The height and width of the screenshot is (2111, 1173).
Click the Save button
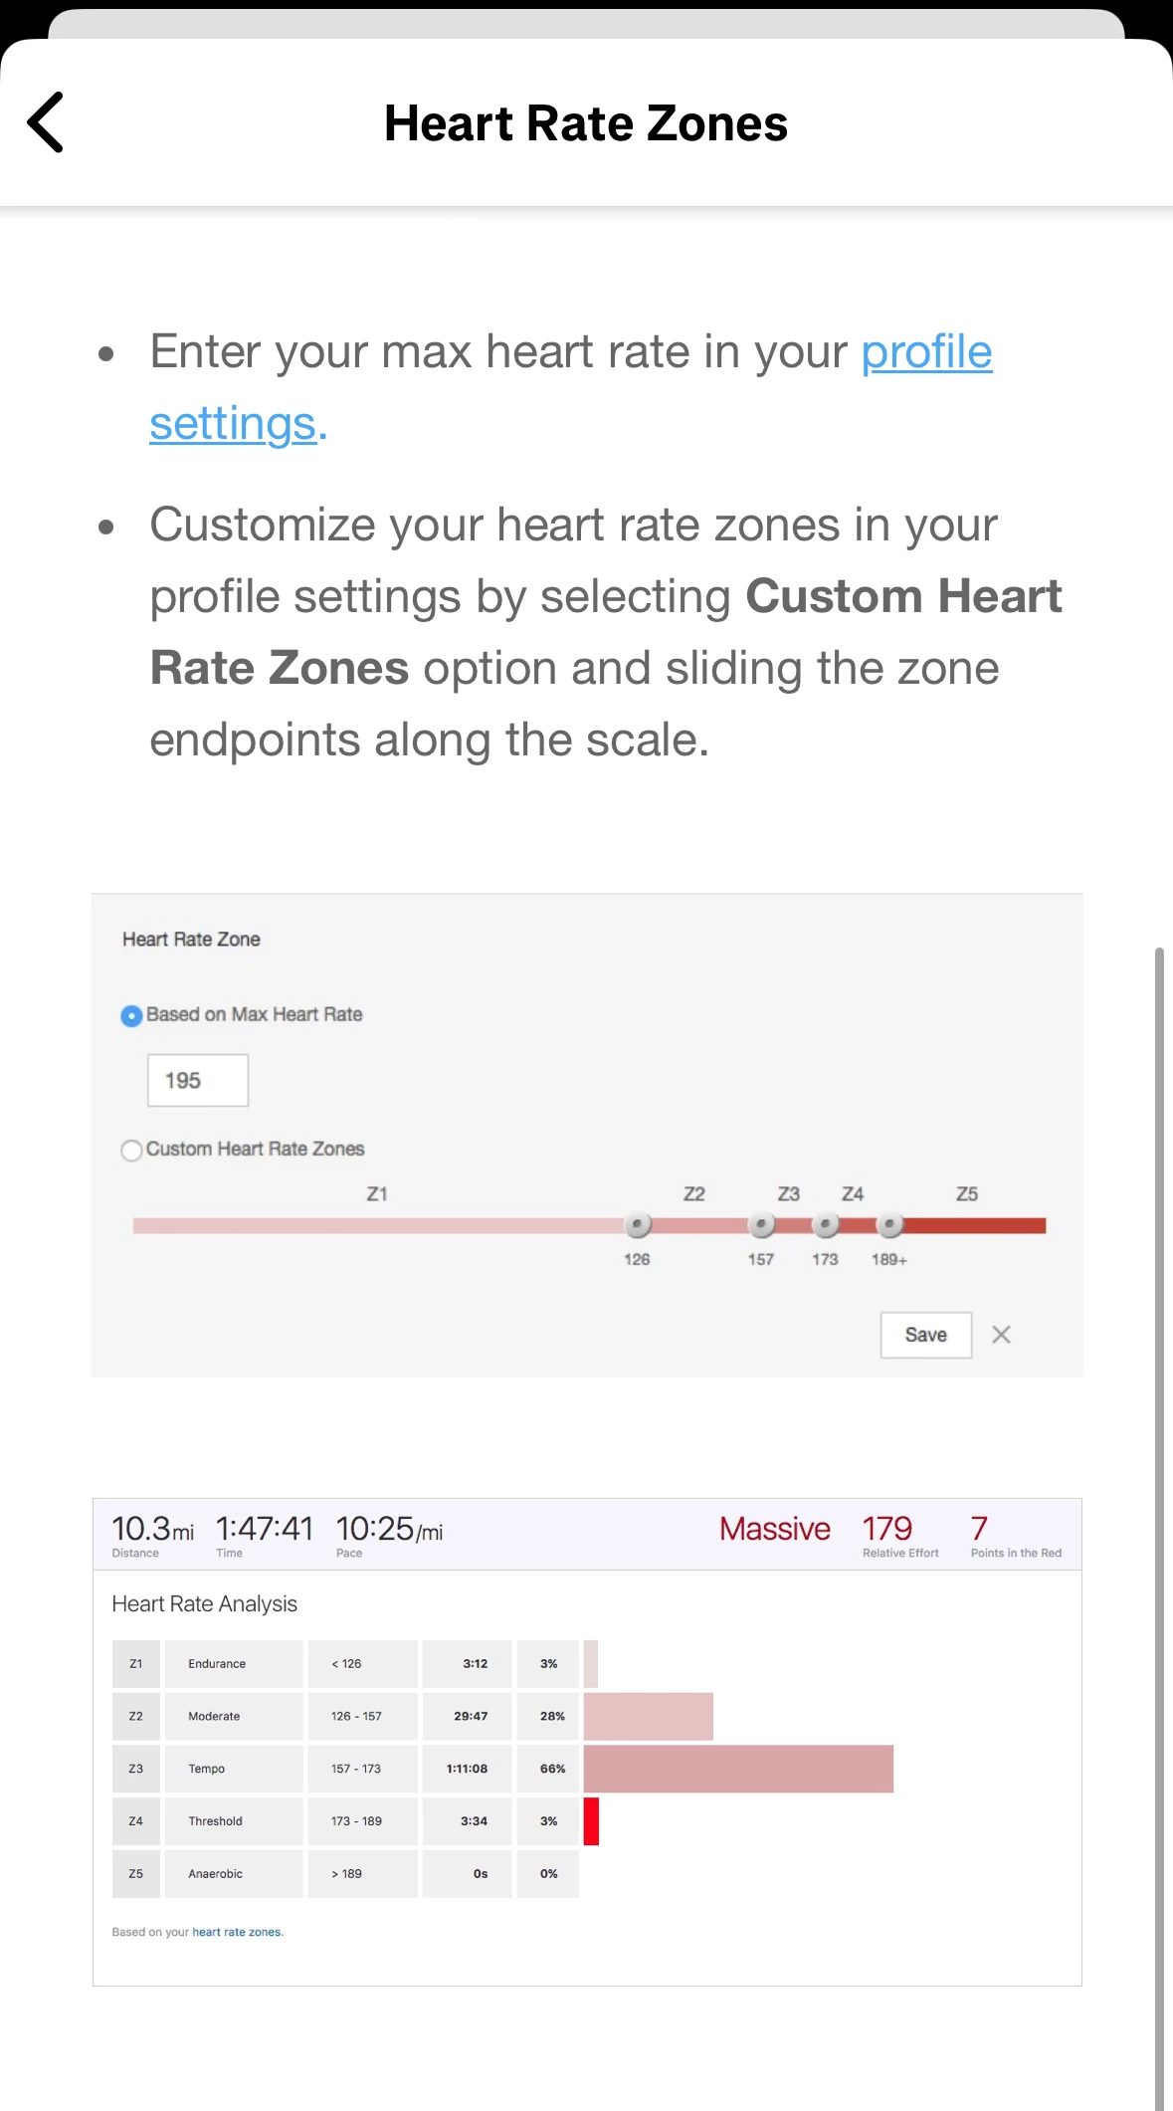pos(926,1335)
